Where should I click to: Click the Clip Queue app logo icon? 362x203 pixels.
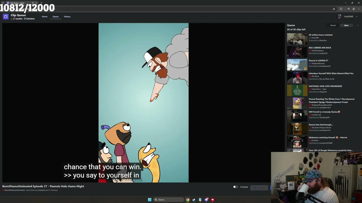[5, 17]
